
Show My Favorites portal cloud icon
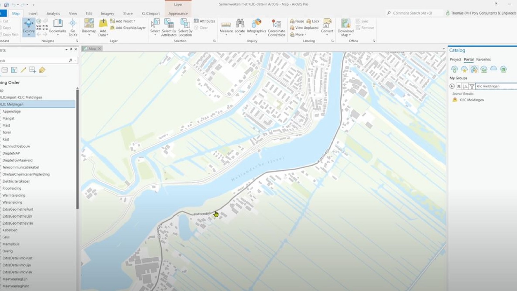pos(464,70)
